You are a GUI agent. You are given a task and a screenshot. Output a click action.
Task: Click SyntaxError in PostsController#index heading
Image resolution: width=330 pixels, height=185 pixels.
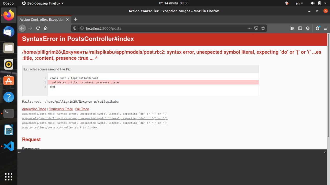coord(78,39)
